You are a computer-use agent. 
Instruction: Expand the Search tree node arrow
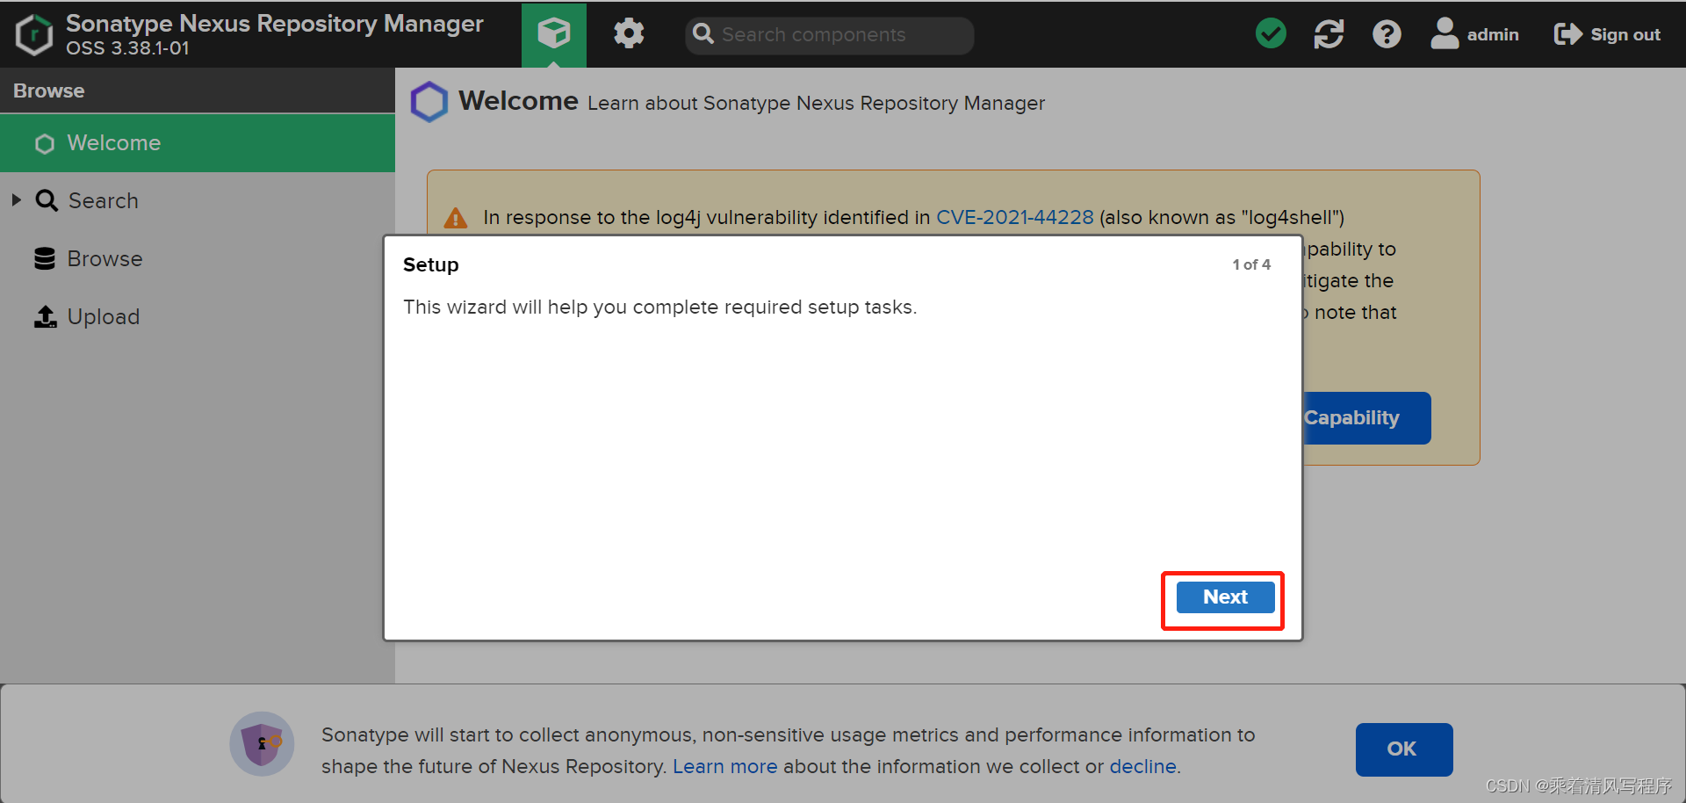click(x=17, y=200)
